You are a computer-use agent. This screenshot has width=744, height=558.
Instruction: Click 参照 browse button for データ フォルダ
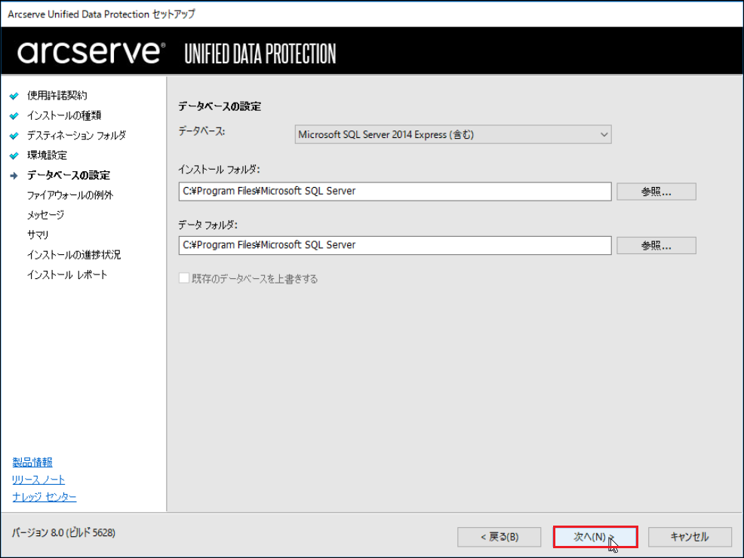(x=656, y=246)
